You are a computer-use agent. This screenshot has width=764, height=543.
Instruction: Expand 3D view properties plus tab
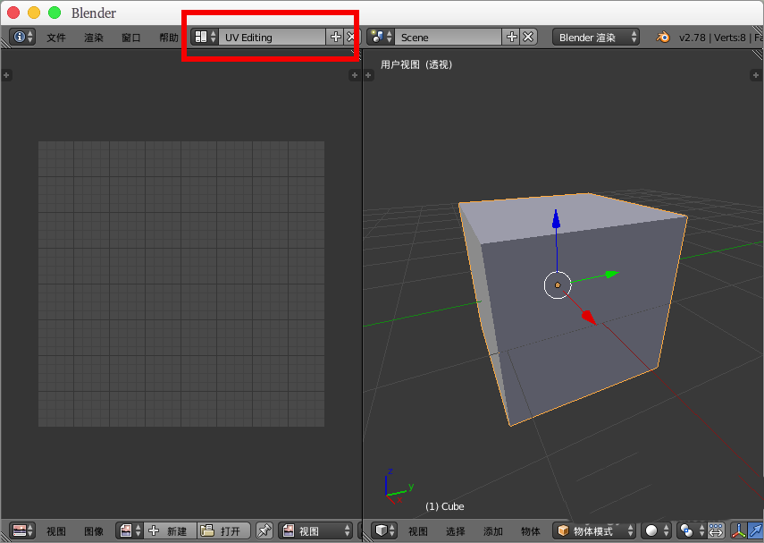(x=756, y=75)
